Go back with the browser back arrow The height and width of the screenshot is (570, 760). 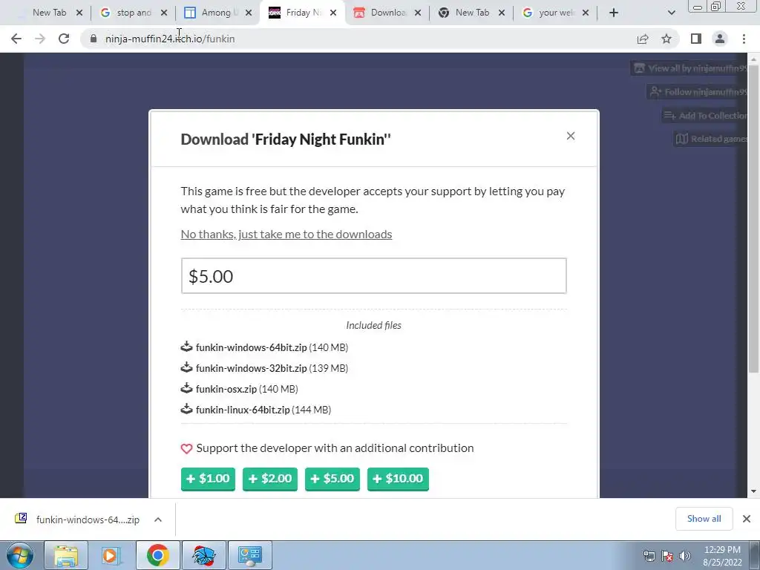(x=16, y=39)
